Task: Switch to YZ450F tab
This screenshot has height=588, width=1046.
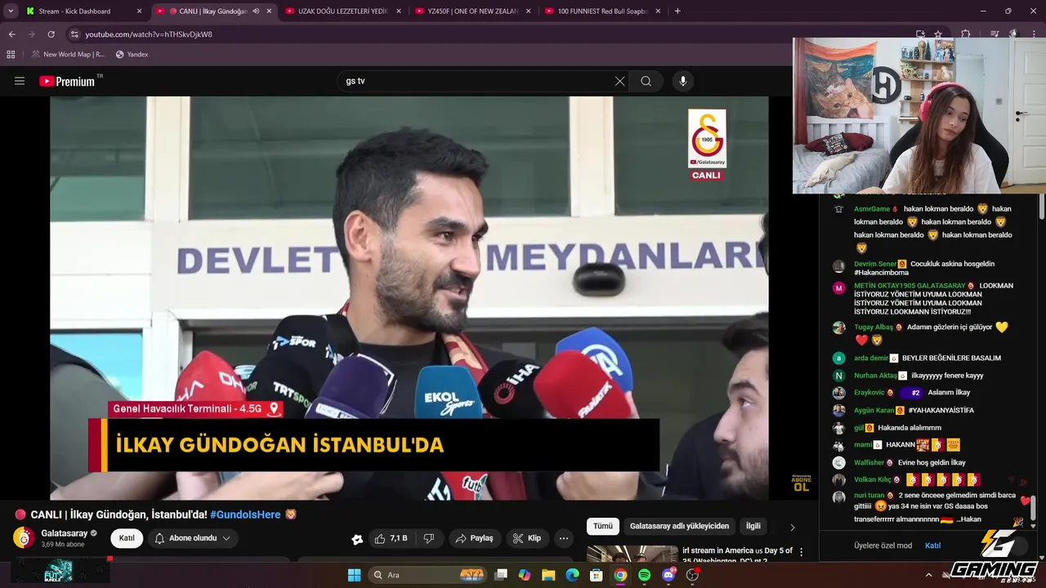Action: click(472, 11)
